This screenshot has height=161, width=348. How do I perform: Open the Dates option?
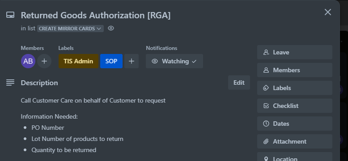click(x=294, y=124)
